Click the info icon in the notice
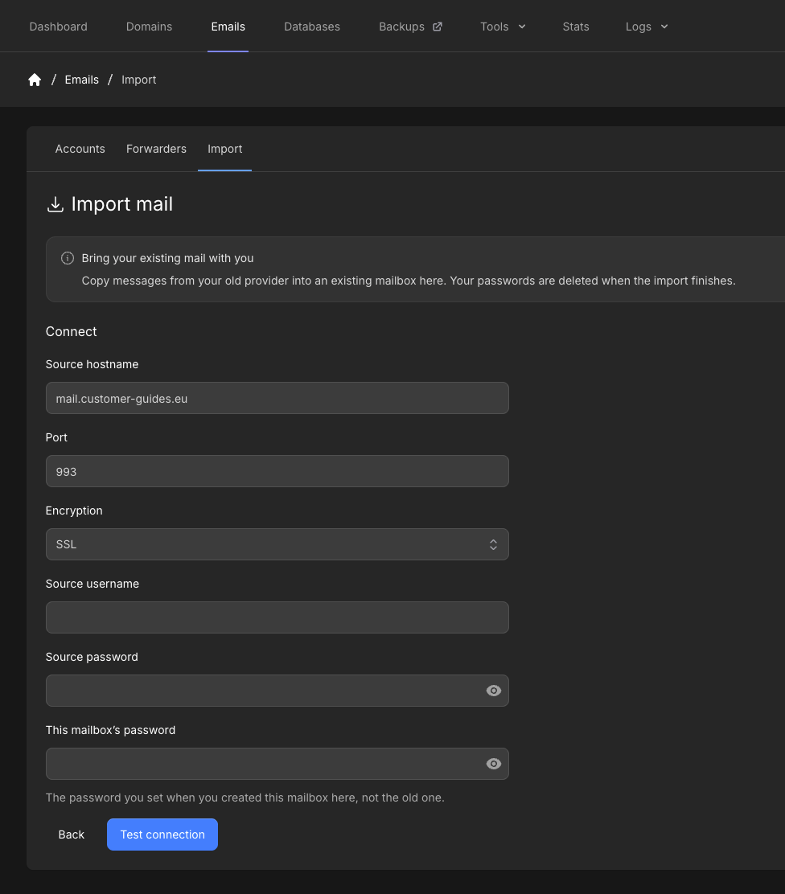The width and height of the screenshot is (785, 894). tap(68, 258)
